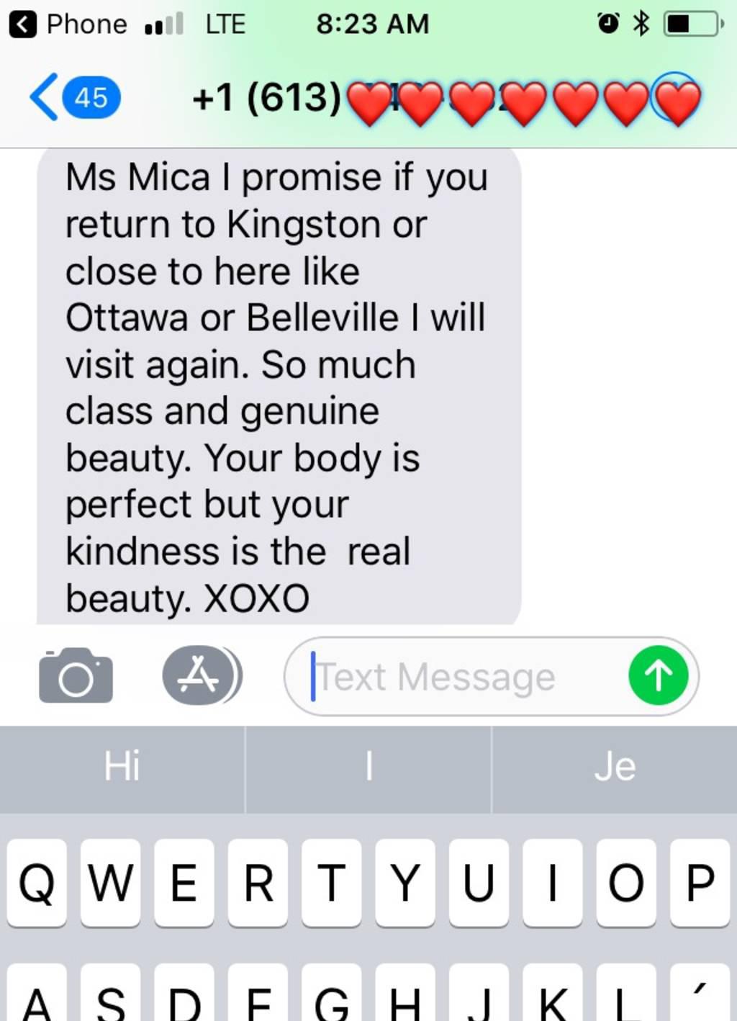Tap the P key
Image resolution: width=737 pixels, height=1021 pixels.
pos(700,882)
